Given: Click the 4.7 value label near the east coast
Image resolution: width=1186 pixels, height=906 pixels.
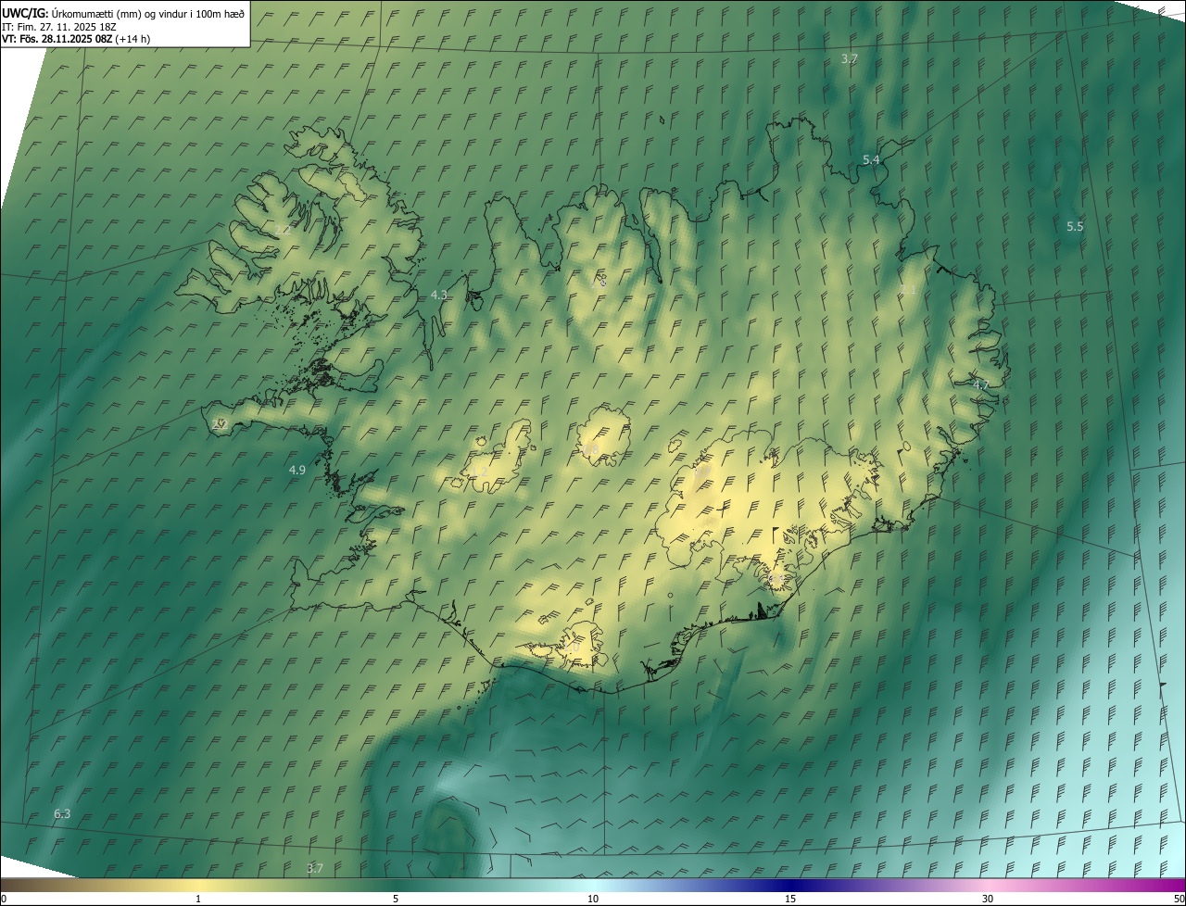Looking at the screenshot, I should click(x=981, y=384).
